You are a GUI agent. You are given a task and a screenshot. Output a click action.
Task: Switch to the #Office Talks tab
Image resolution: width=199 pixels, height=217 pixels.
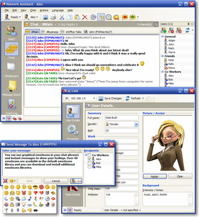(71, 32)
